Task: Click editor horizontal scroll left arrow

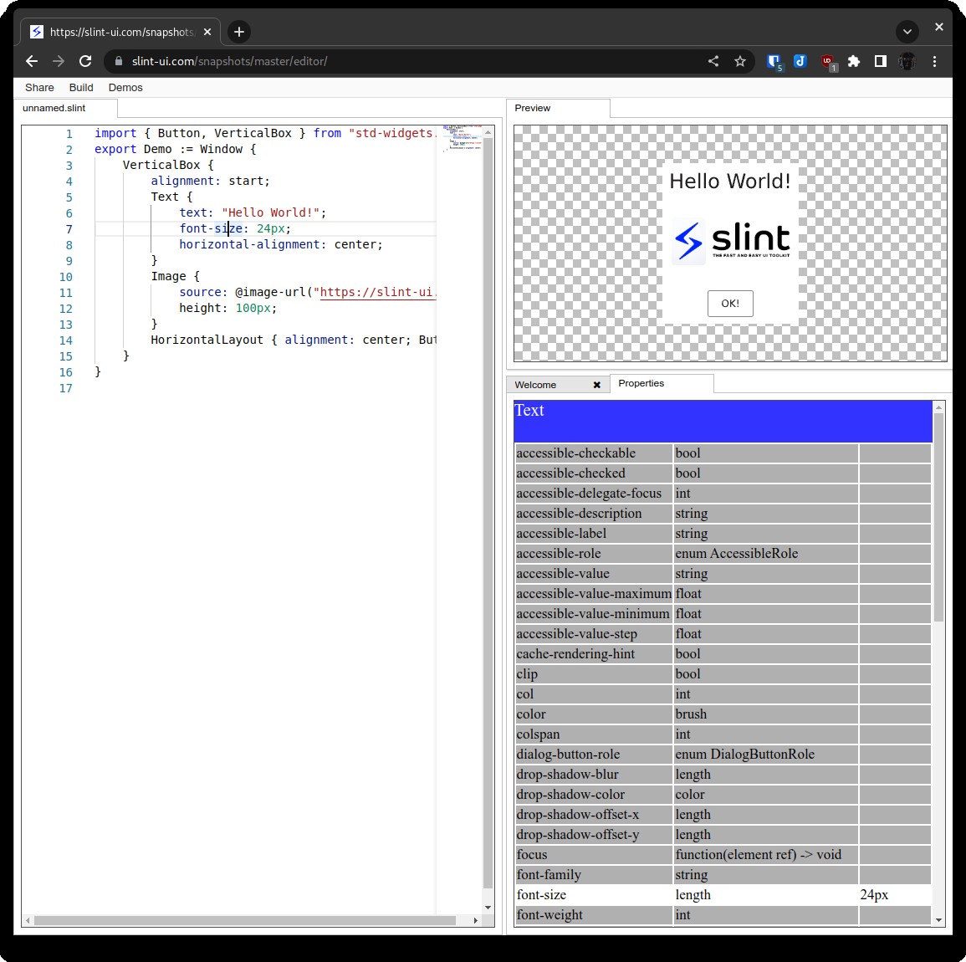Action: (28, 920)
